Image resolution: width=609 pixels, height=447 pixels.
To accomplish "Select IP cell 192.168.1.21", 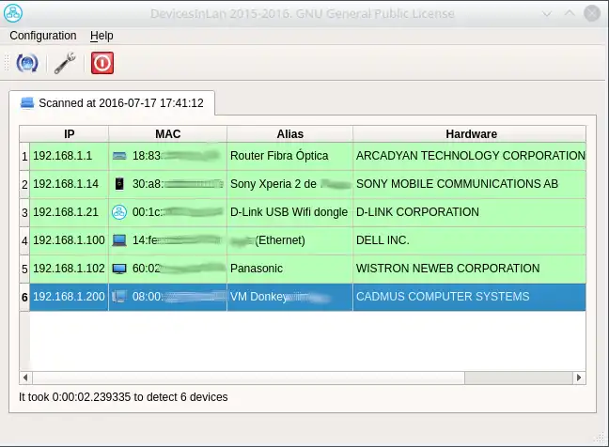I will point(70,212).
